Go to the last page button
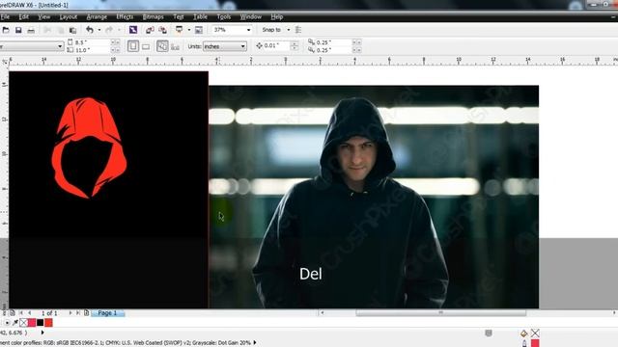The image size is (618, 347). click(x=77, y=313)
